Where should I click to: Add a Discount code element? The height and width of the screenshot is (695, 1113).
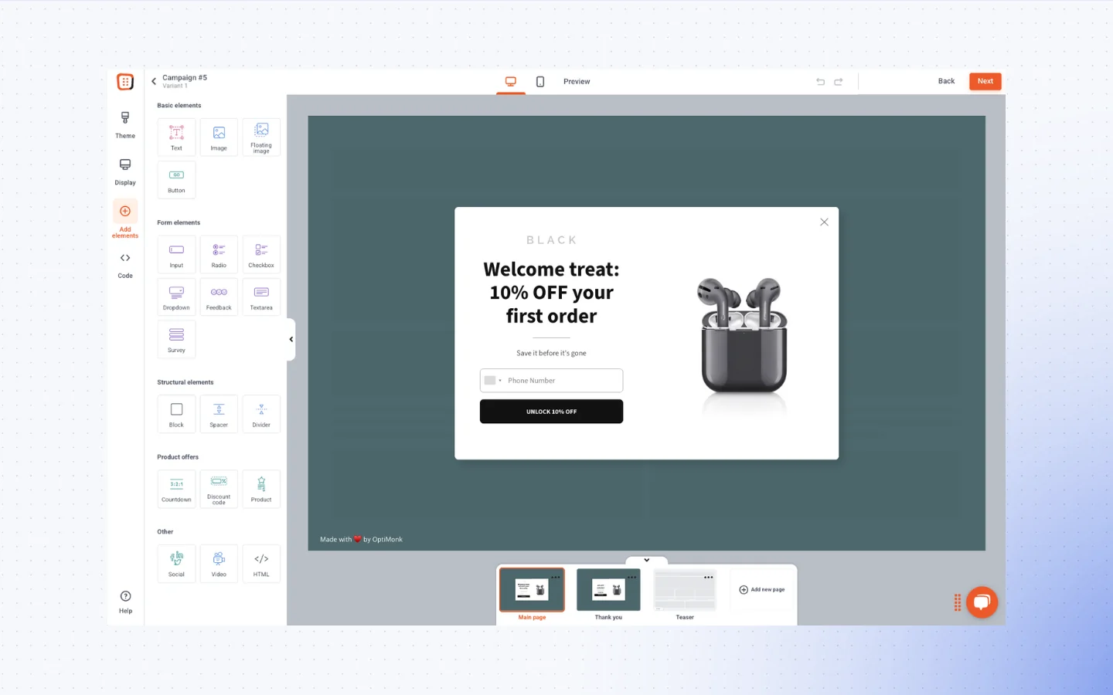pyautogui.click(x=219, y=490)
